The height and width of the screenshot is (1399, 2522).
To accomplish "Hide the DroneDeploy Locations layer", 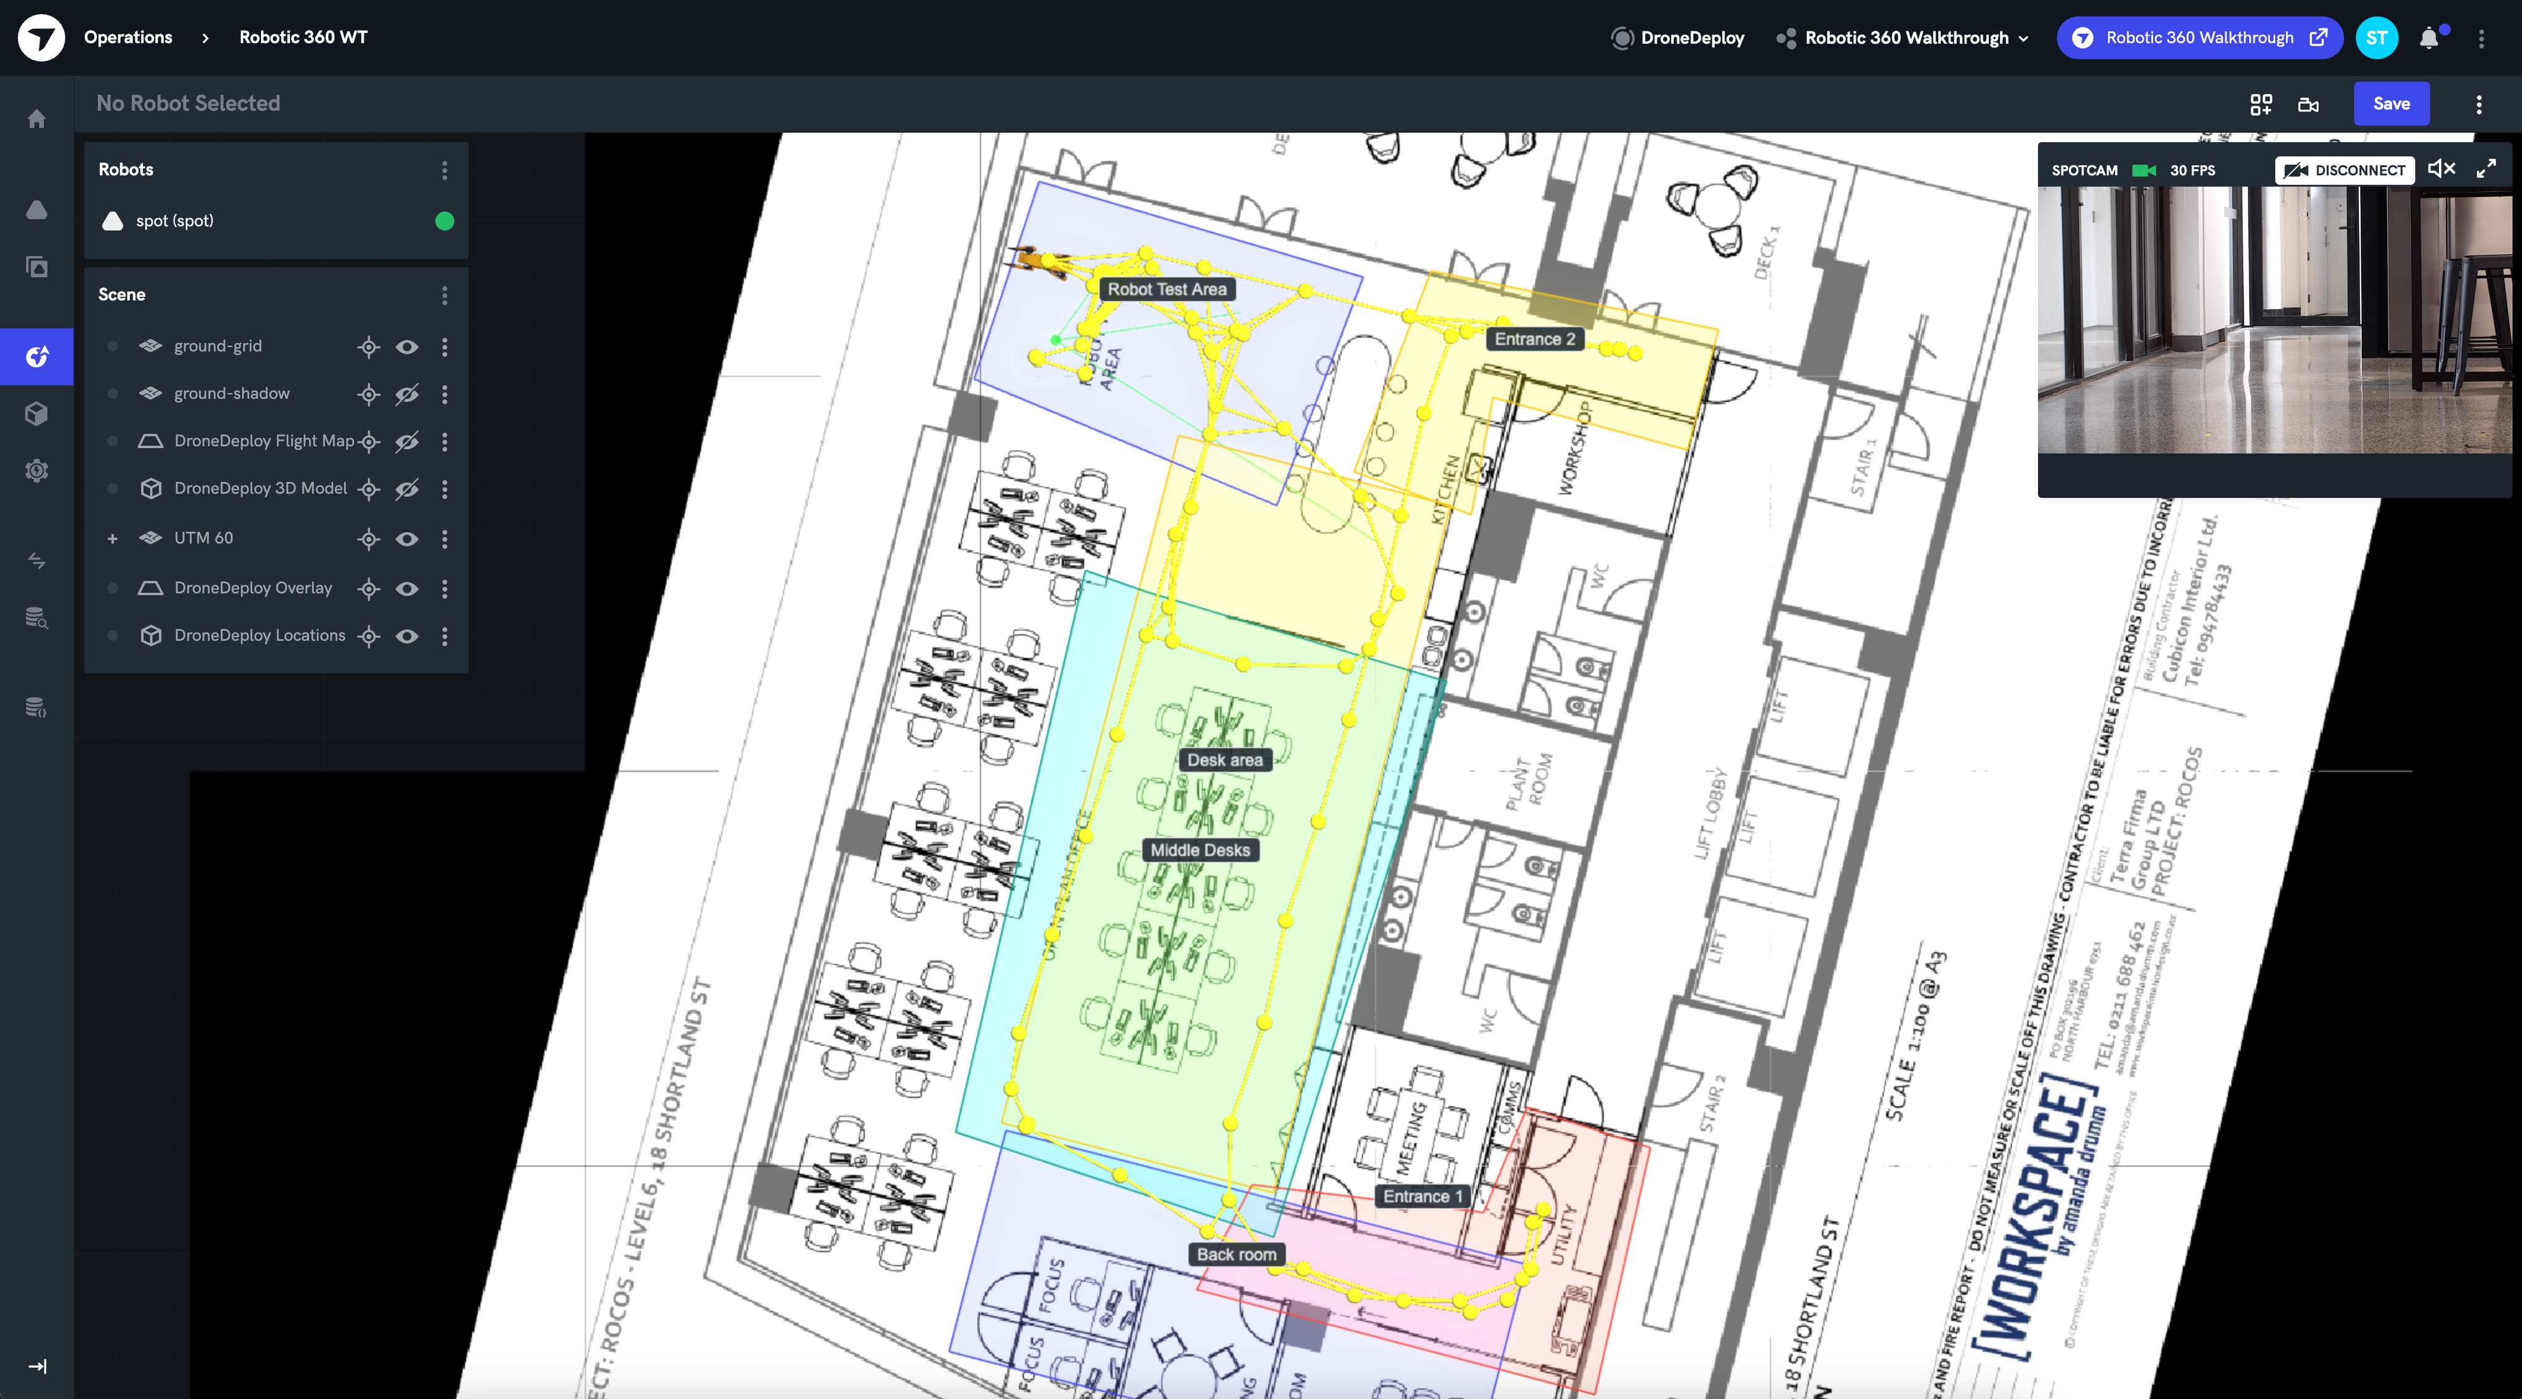I will (407, 637).
